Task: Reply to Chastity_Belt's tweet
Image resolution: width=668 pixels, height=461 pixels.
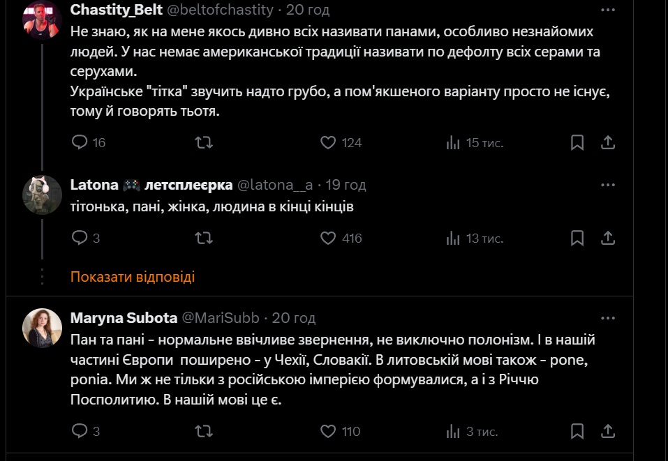Action: click(80, 142)
